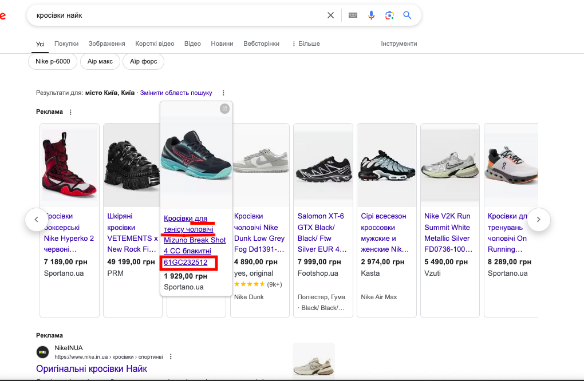
Task: Open the Nike Dunk Low Grey Fog image
Action: [261, 165]
